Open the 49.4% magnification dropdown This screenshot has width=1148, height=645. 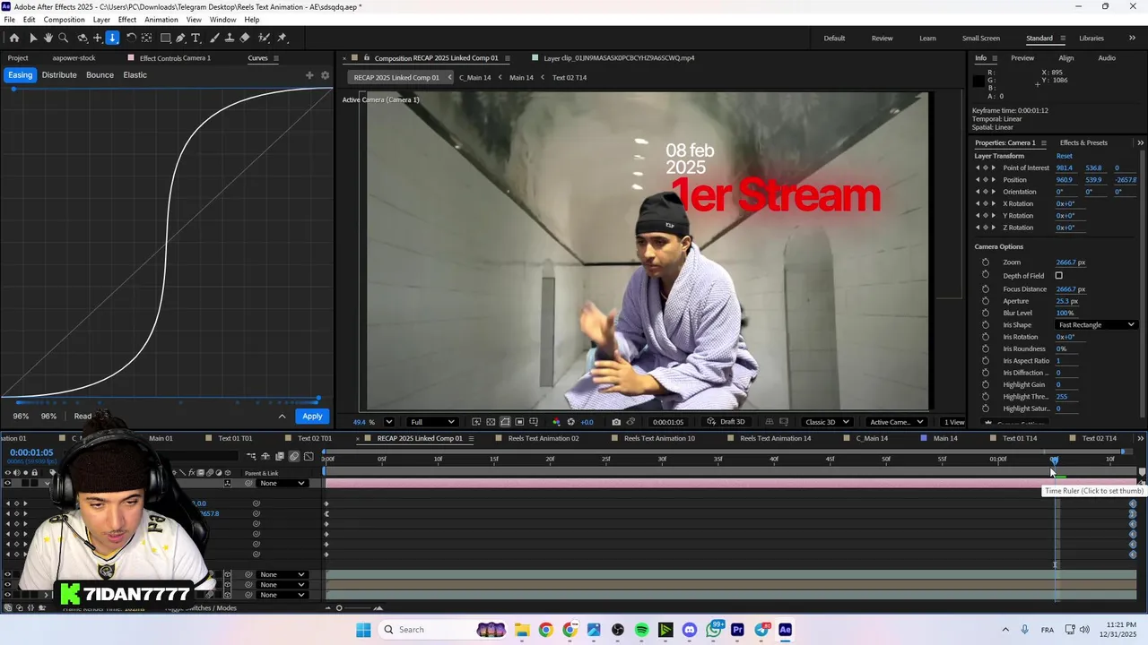388,422
